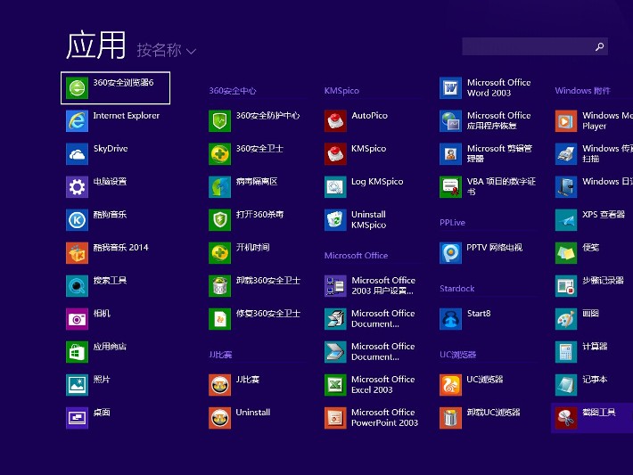Select the JJ比赛 group header
633x475 pixels.
[220, 355]
